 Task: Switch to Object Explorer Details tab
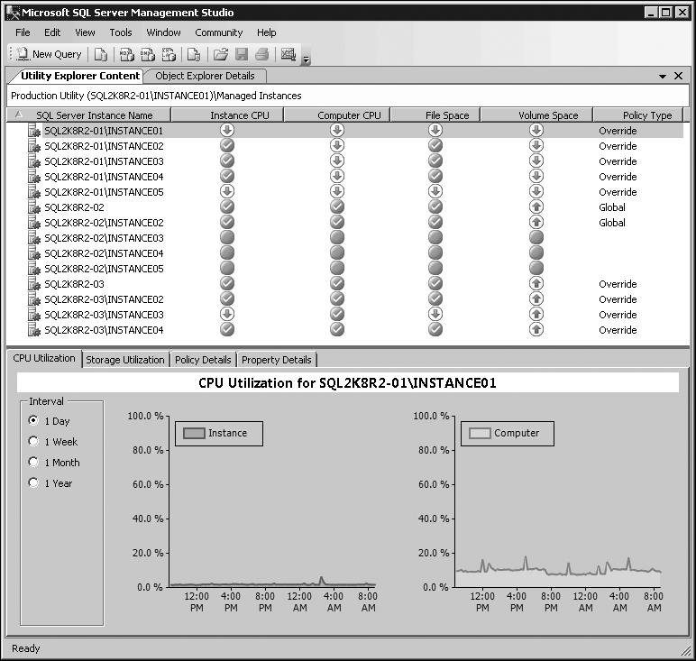click(x=205, y=76)
